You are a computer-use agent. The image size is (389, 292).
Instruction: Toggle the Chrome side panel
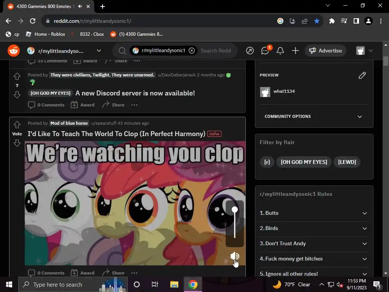tap(356, 21)
